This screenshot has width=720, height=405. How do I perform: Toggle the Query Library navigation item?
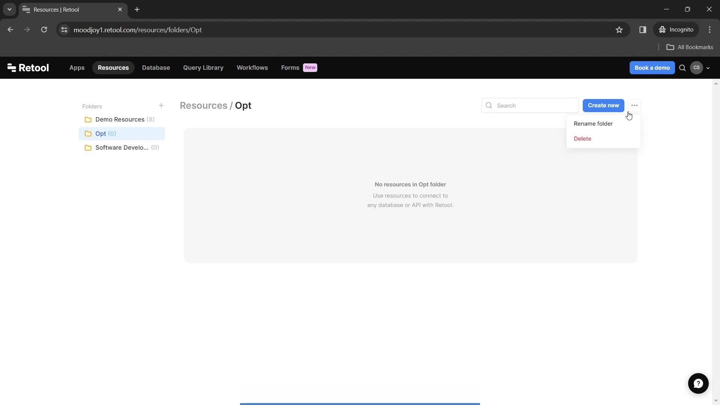coord(203,67)
